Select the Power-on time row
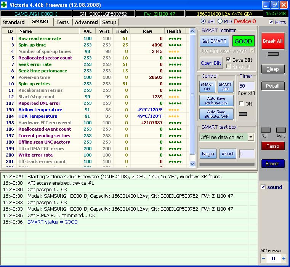This screenshot has width=290, height=267. pyautogui.click(x=95, y=77)
